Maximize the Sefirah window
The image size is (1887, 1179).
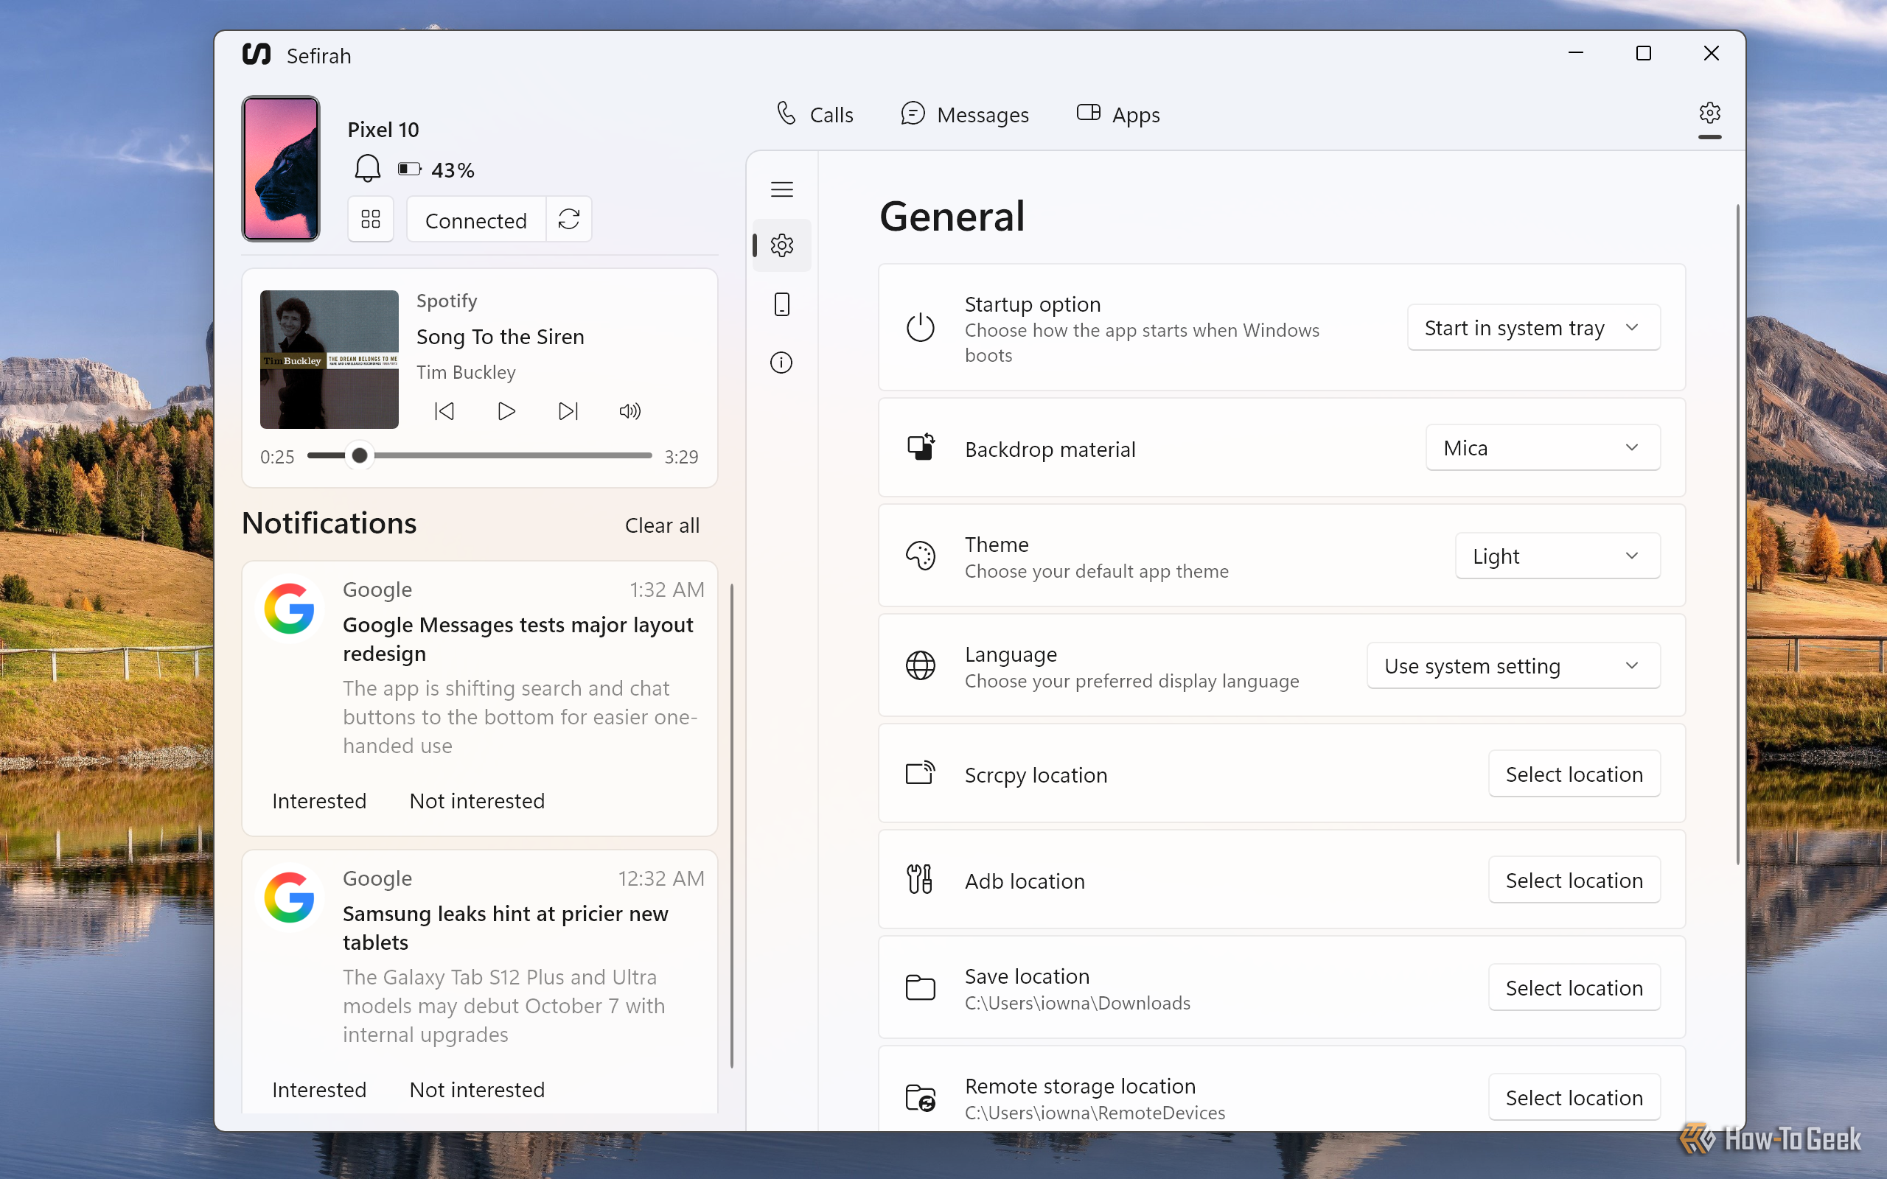click(1643, 53)
